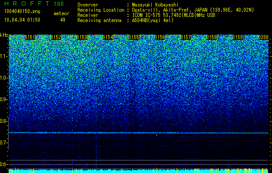Screen dimensions: 272x173
Task: Click the Ovserver field label
Action: coord(88,5)
